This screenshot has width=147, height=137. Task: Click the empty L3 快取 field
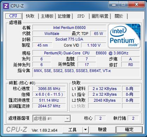coord(105,106)
